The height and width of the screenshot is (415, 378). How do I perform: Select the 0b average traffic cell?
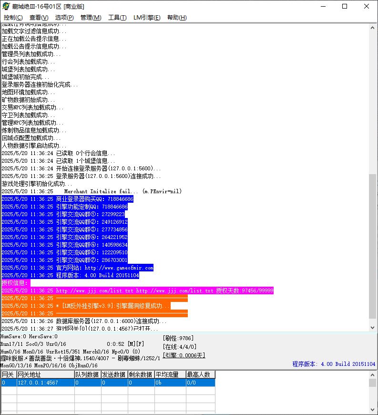point(170,383)
